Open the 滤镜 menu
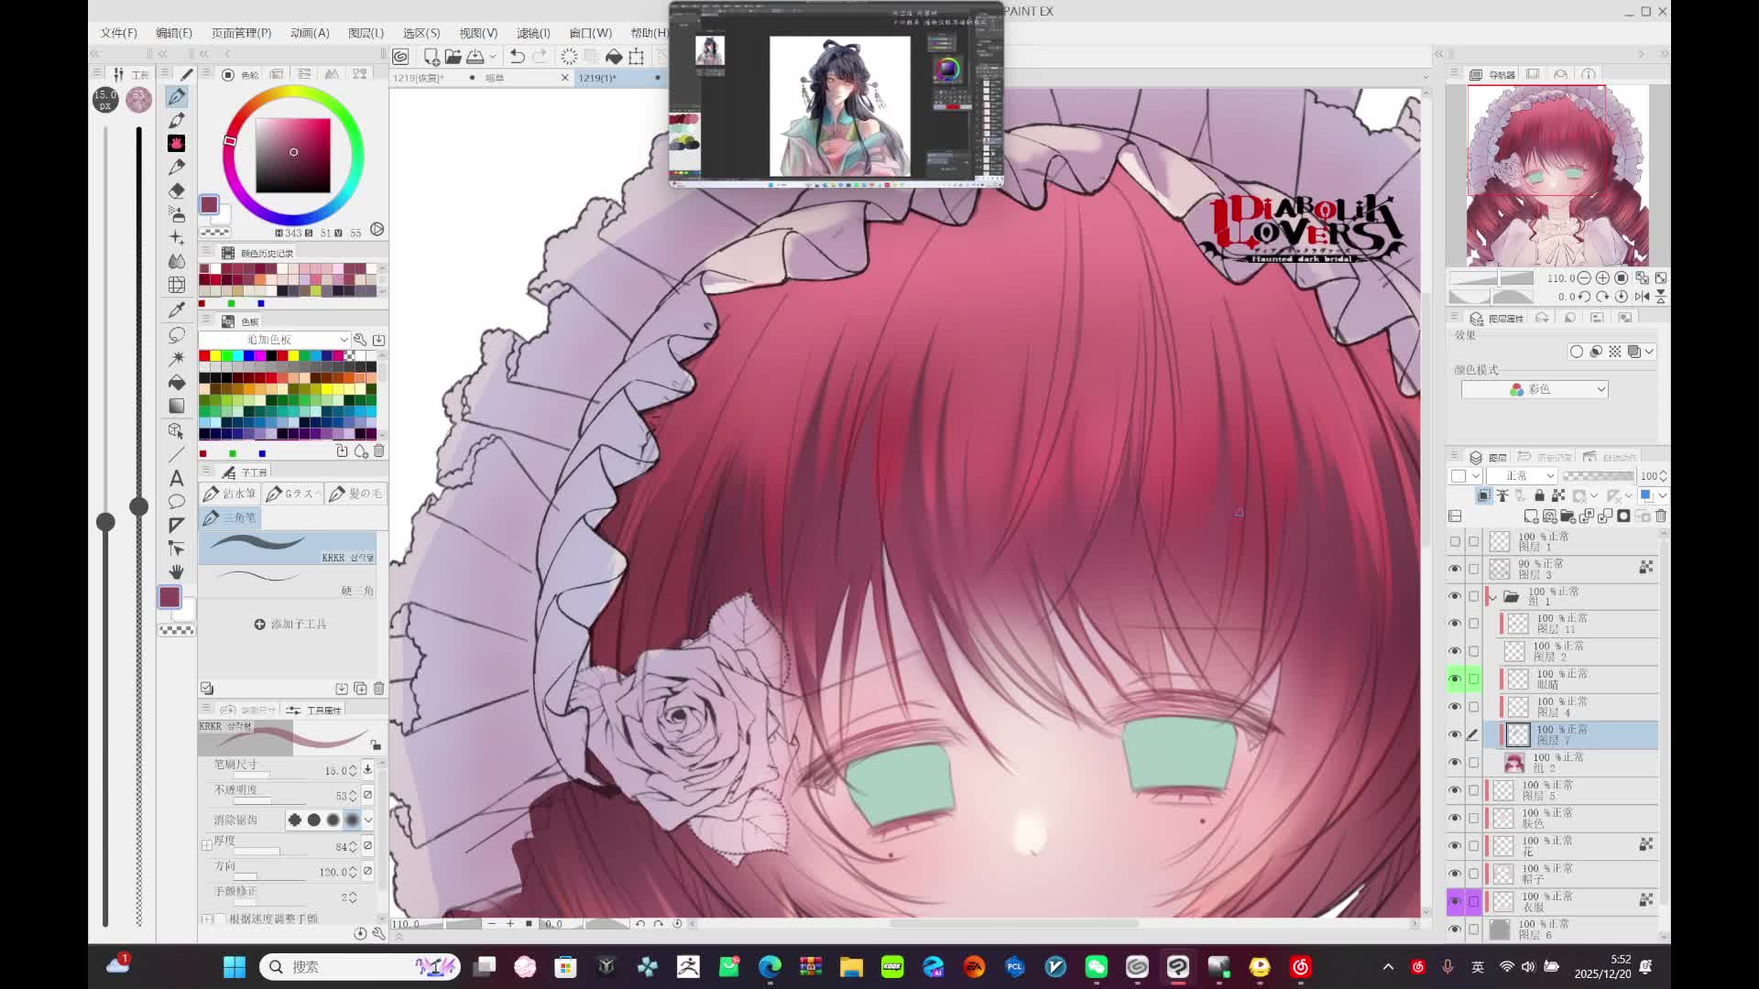Image resolution: width=1759 pixels, height=989 pixels. click(x=533, y=33)
